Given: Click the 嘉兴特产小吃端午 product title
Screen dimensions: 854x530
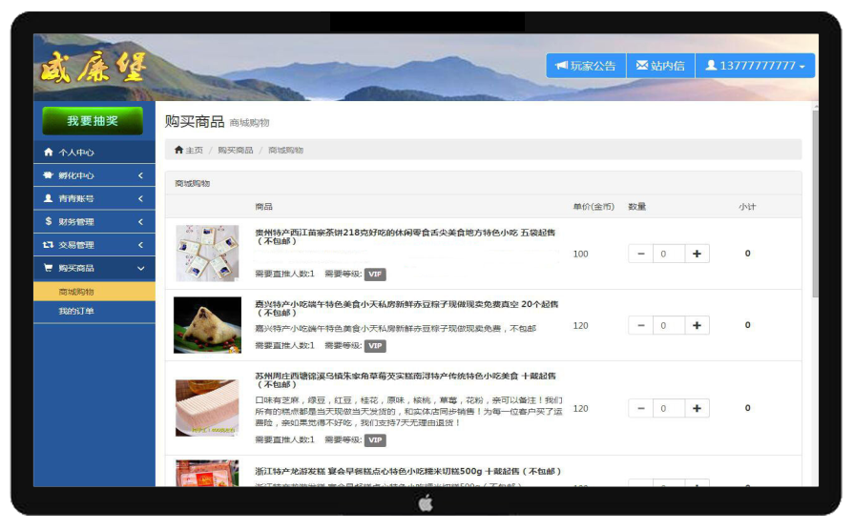Looking at the screenshot, I should tap(406, 309).
